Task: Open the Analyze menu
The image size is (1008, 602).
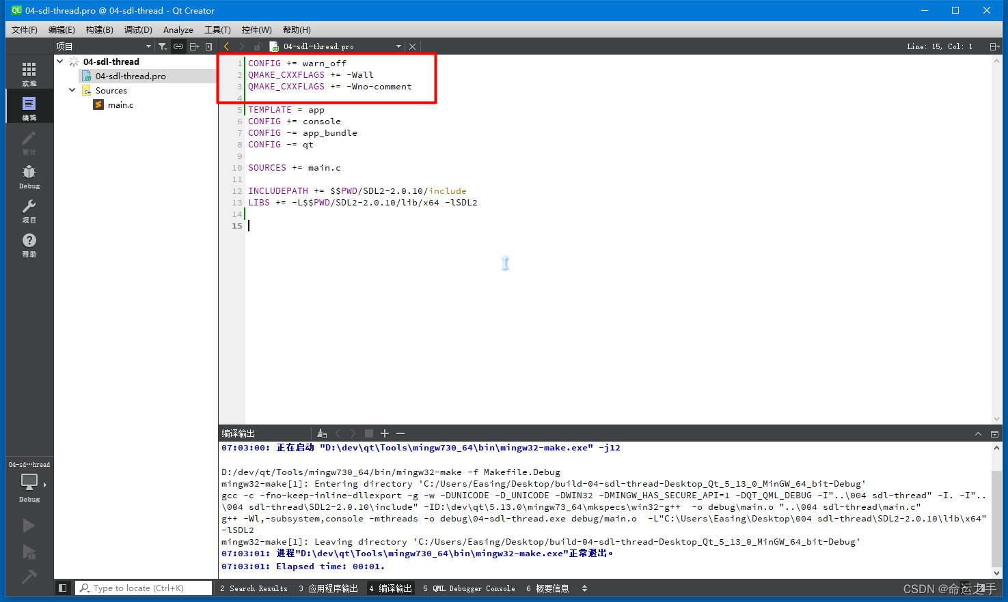Action: point(178,30)
